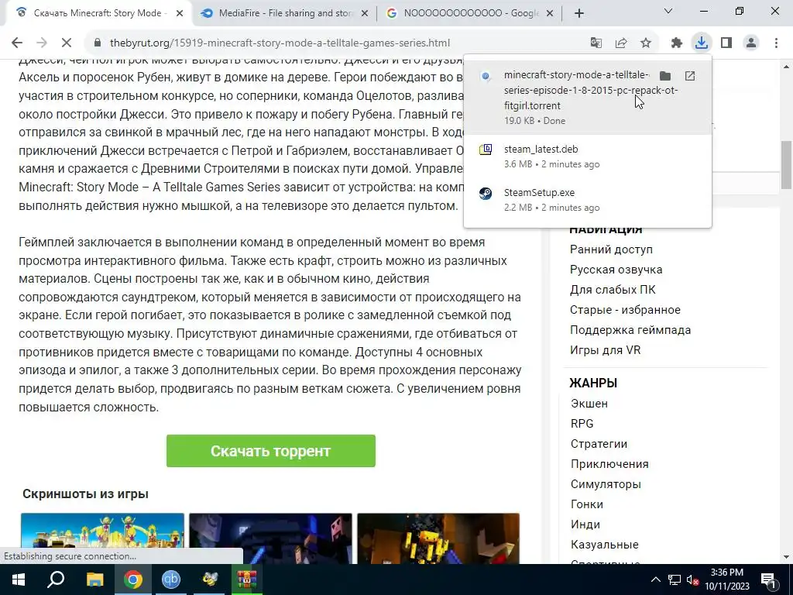793x595 pixels.
Task: Toggle the Chrome downloads icon
Action: point(702,43)
